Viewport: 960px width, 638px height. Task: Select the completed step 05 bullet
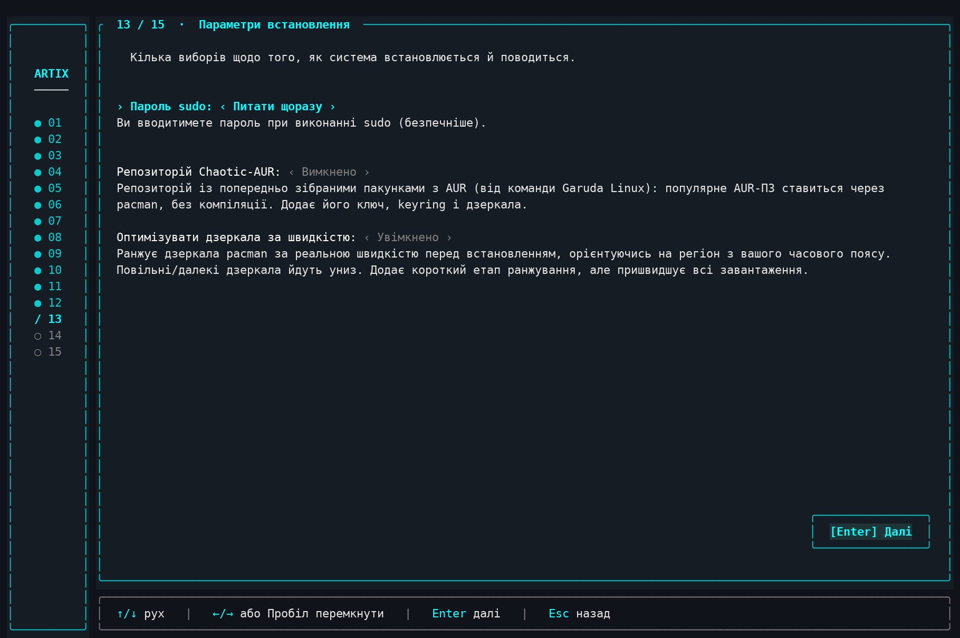pyautogui.click(x=37, y=189)
